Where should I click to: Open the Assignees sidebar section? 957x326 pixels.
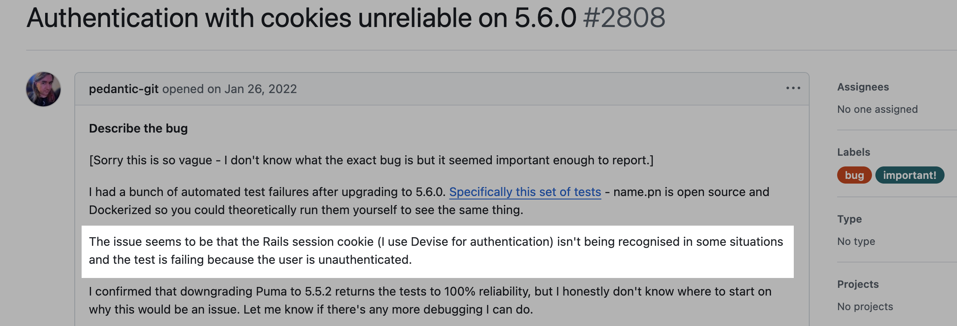pyautogui.click(x=863, y=87)
